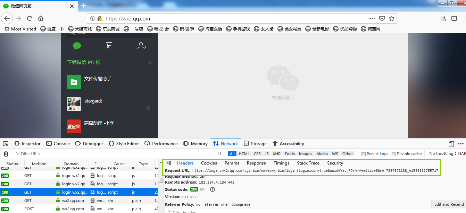
Task: Open Timings tab in request details
Action: pyautogui.click(x=281, y=163)
